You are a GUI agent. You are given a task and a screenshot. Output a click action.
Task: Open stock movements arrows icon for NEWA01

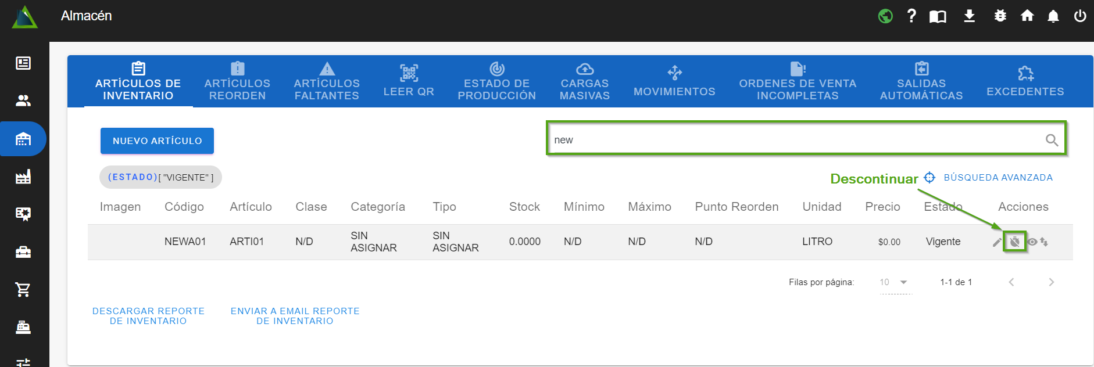(1044, 242)
